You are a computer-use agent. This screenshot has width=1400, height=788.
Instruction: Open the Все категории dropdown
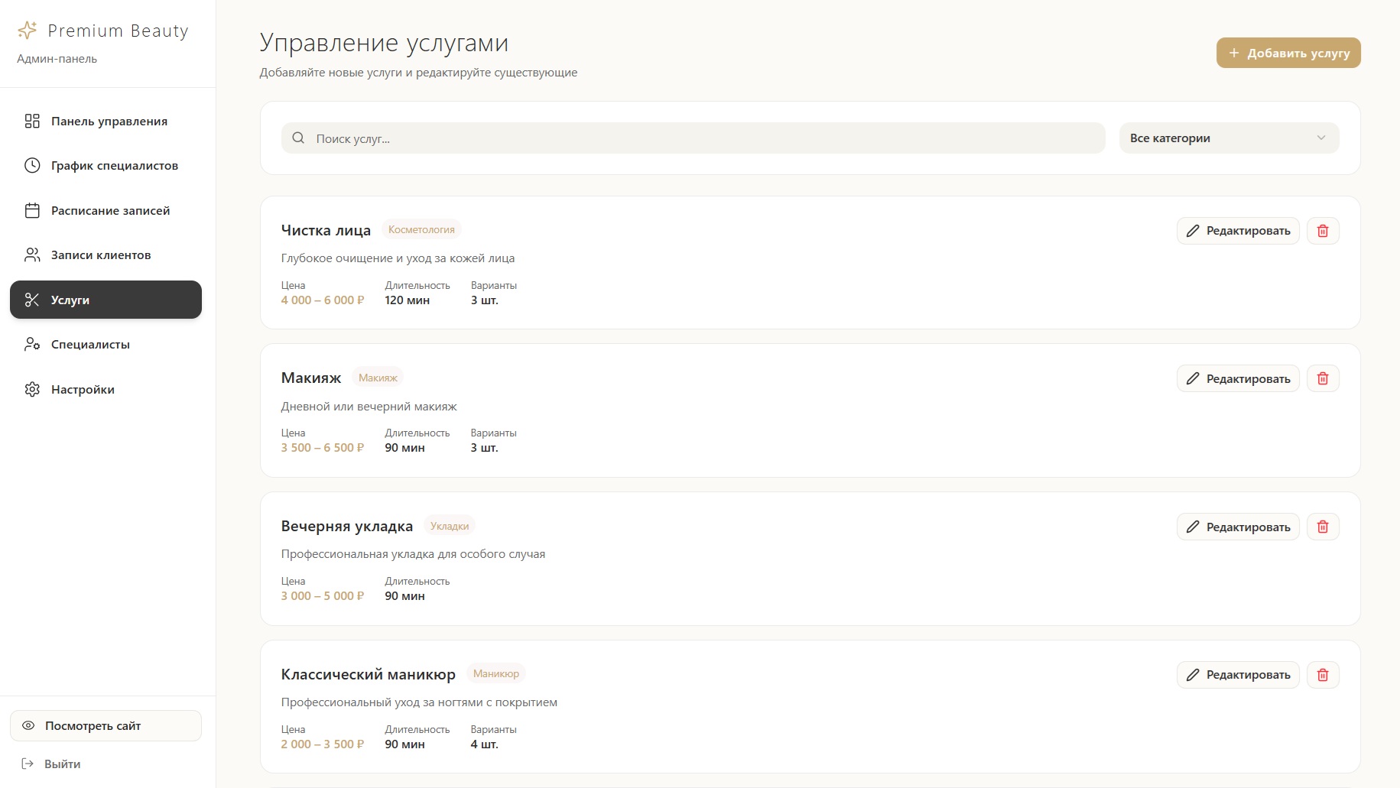click(1227, 138)
